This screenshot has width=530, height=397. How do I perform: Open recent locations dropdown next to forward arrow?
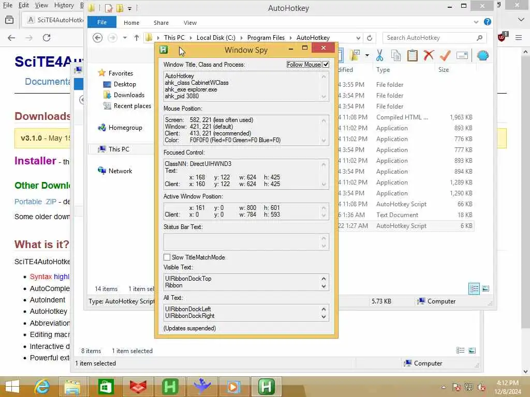tap(125, 38)
